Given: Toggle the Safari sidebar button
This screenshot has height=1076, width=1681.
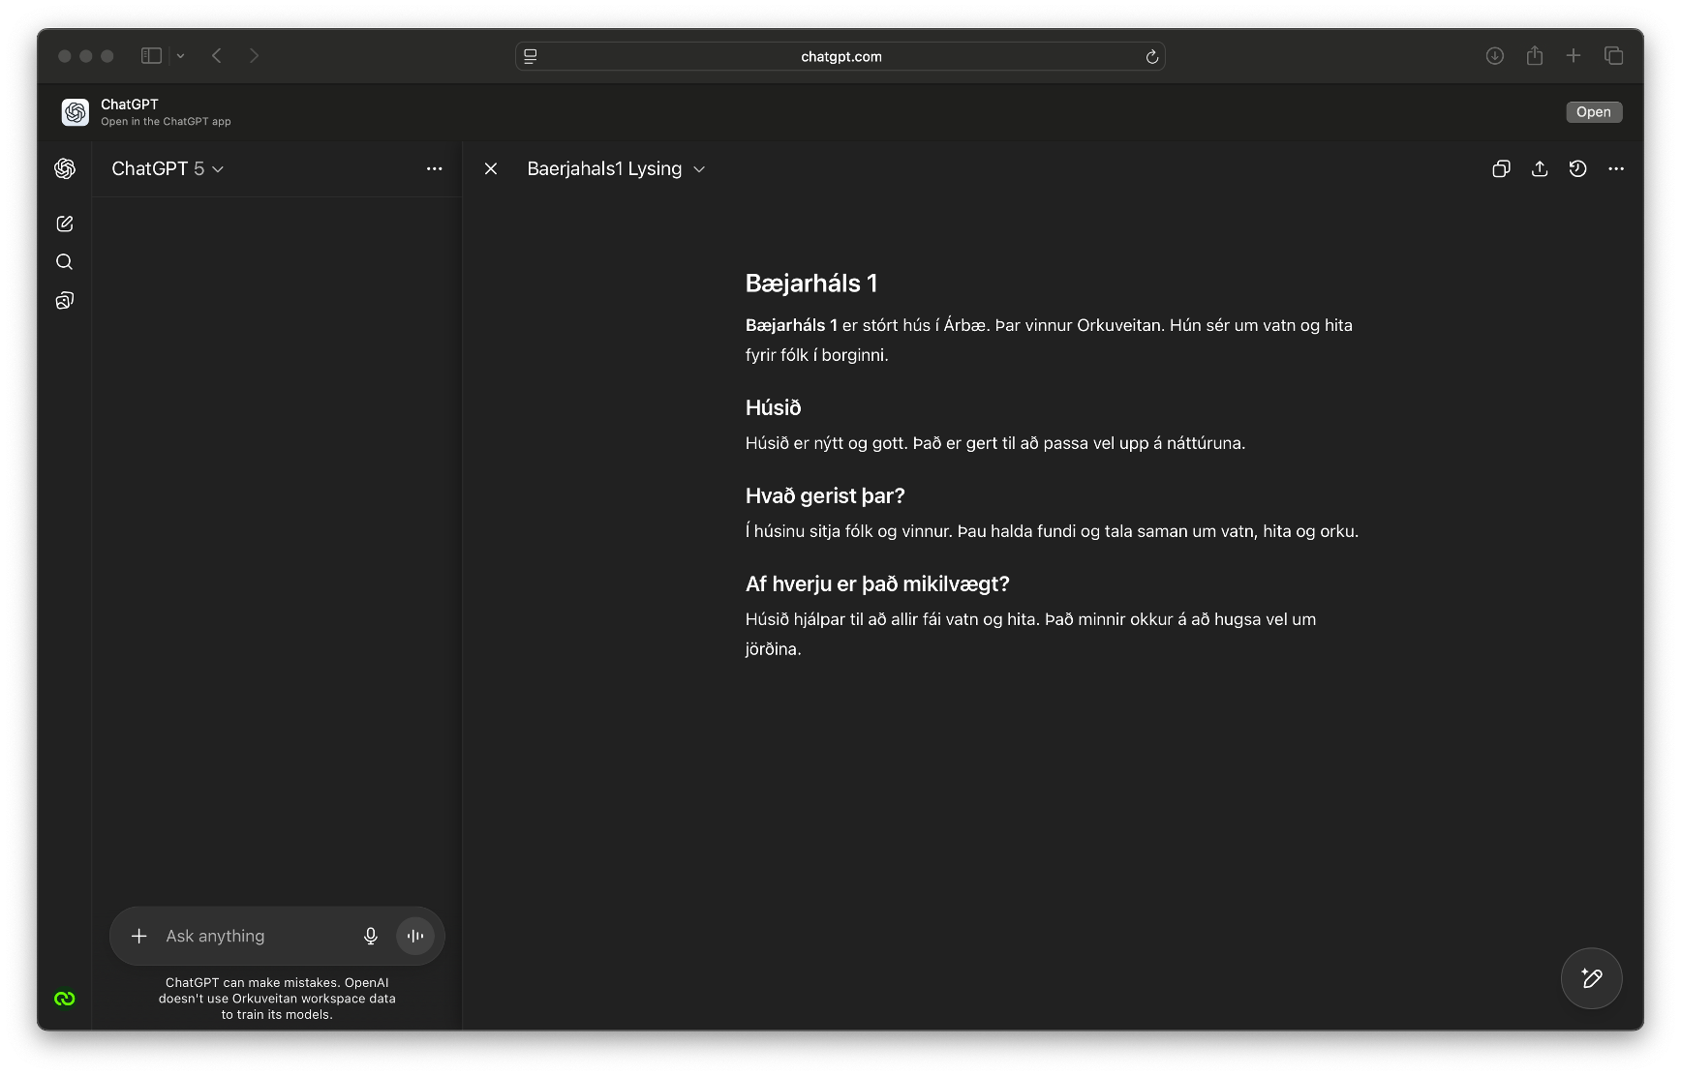Looking at the screenshot, I should tap(151, 56).
